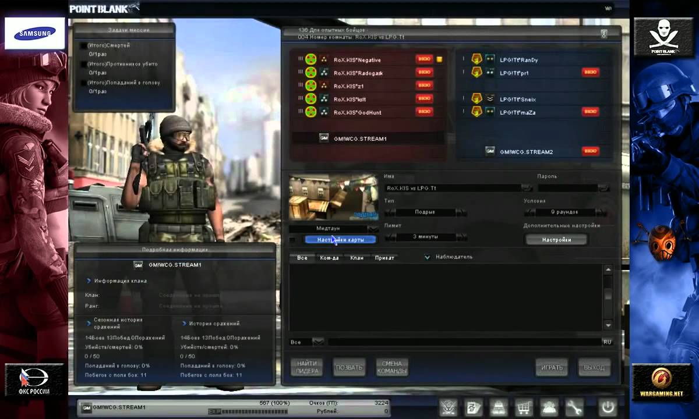The width and height of the screenshot is (699, 419).
Task: Click the Пароль password field
Action: [568, 188]
